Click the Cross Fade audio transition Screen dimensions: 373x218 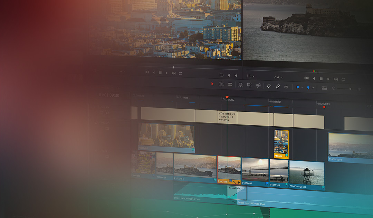pyautogui.click(x=237, y=193)
